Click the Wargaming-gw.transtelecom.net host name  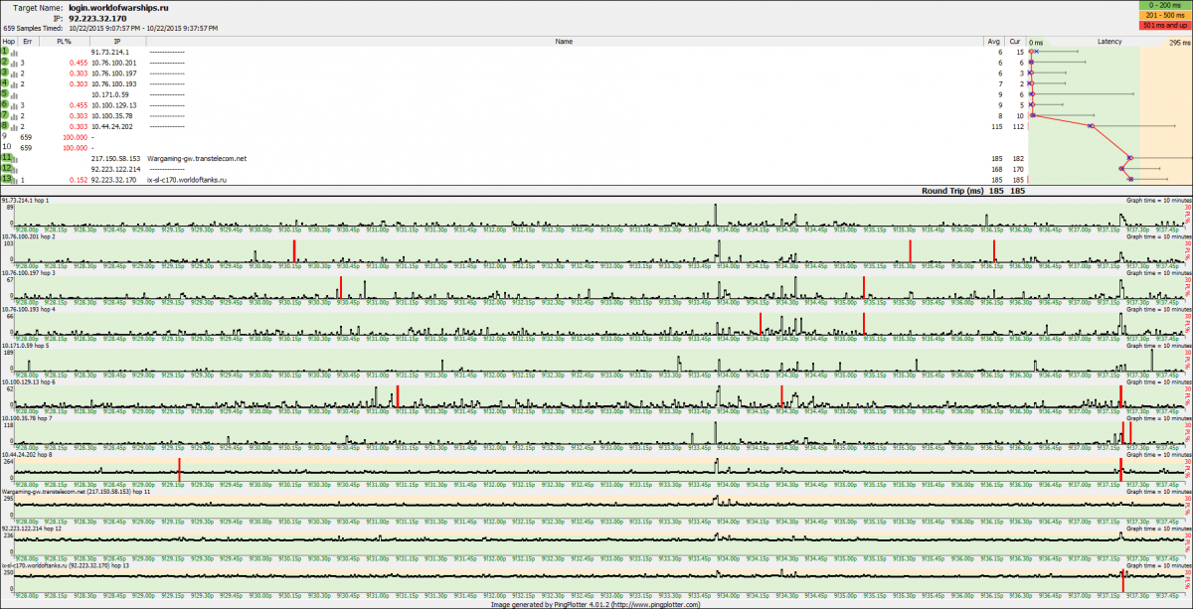click(196, 158)
